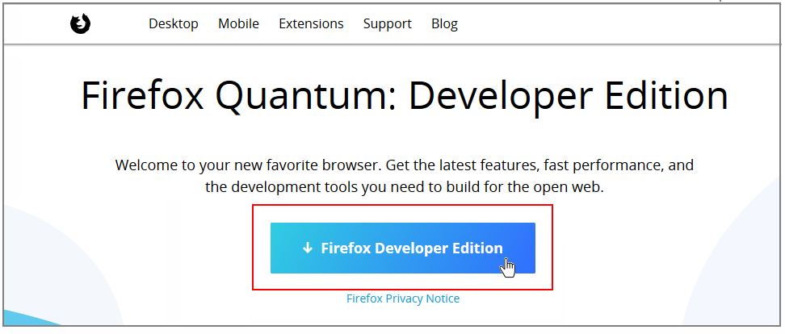The height and width of the screenshot is (334, 785).
Task: Open the Desktop menu item
Action: [173, 23]
